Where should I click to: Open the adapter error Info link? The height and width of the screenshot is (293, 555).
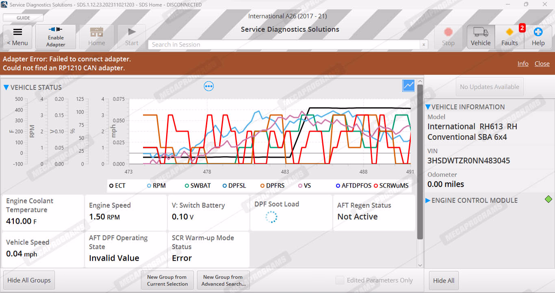click(x=523, y=64)
